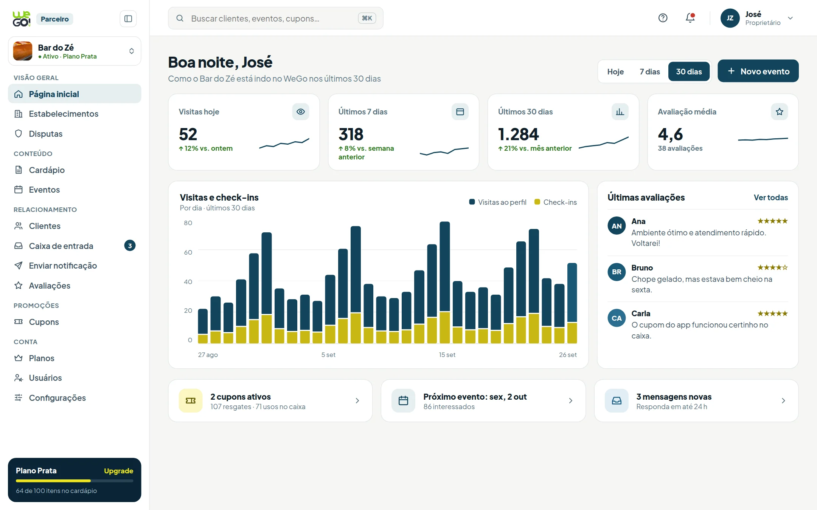Click the star icon on Avaliação média card
Viewport: 817px width, 510px height.
point(780,112)
